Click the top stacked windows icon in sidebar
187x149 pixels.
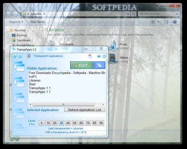[19, 66]
